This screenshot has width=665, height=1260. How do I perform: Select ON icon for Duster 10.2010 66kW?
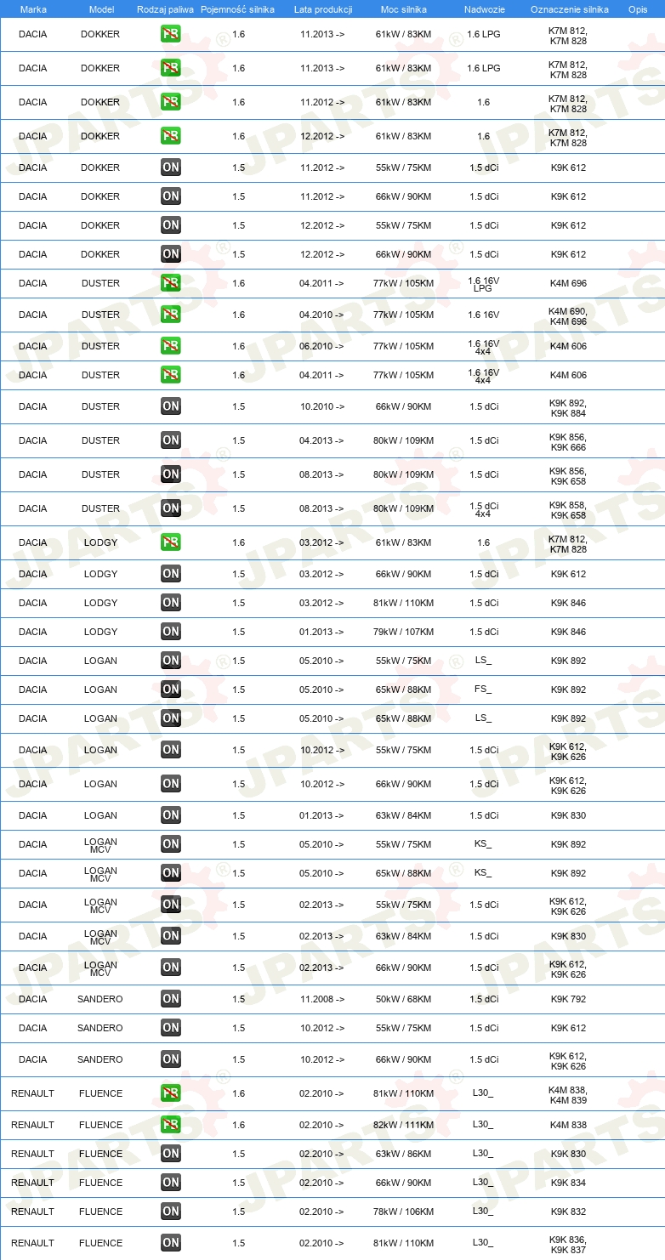[x=170, y=406]
